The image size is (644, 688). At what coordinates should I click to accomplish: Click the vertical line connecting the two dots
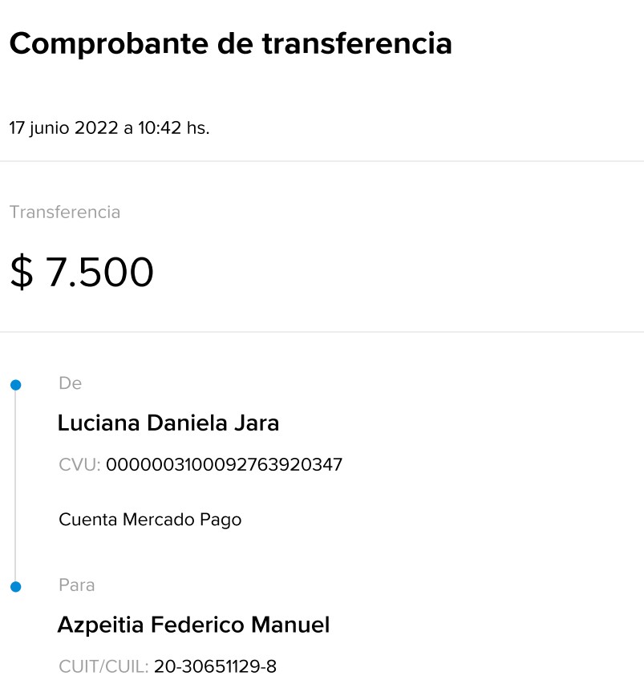click(x=15, y=486)
